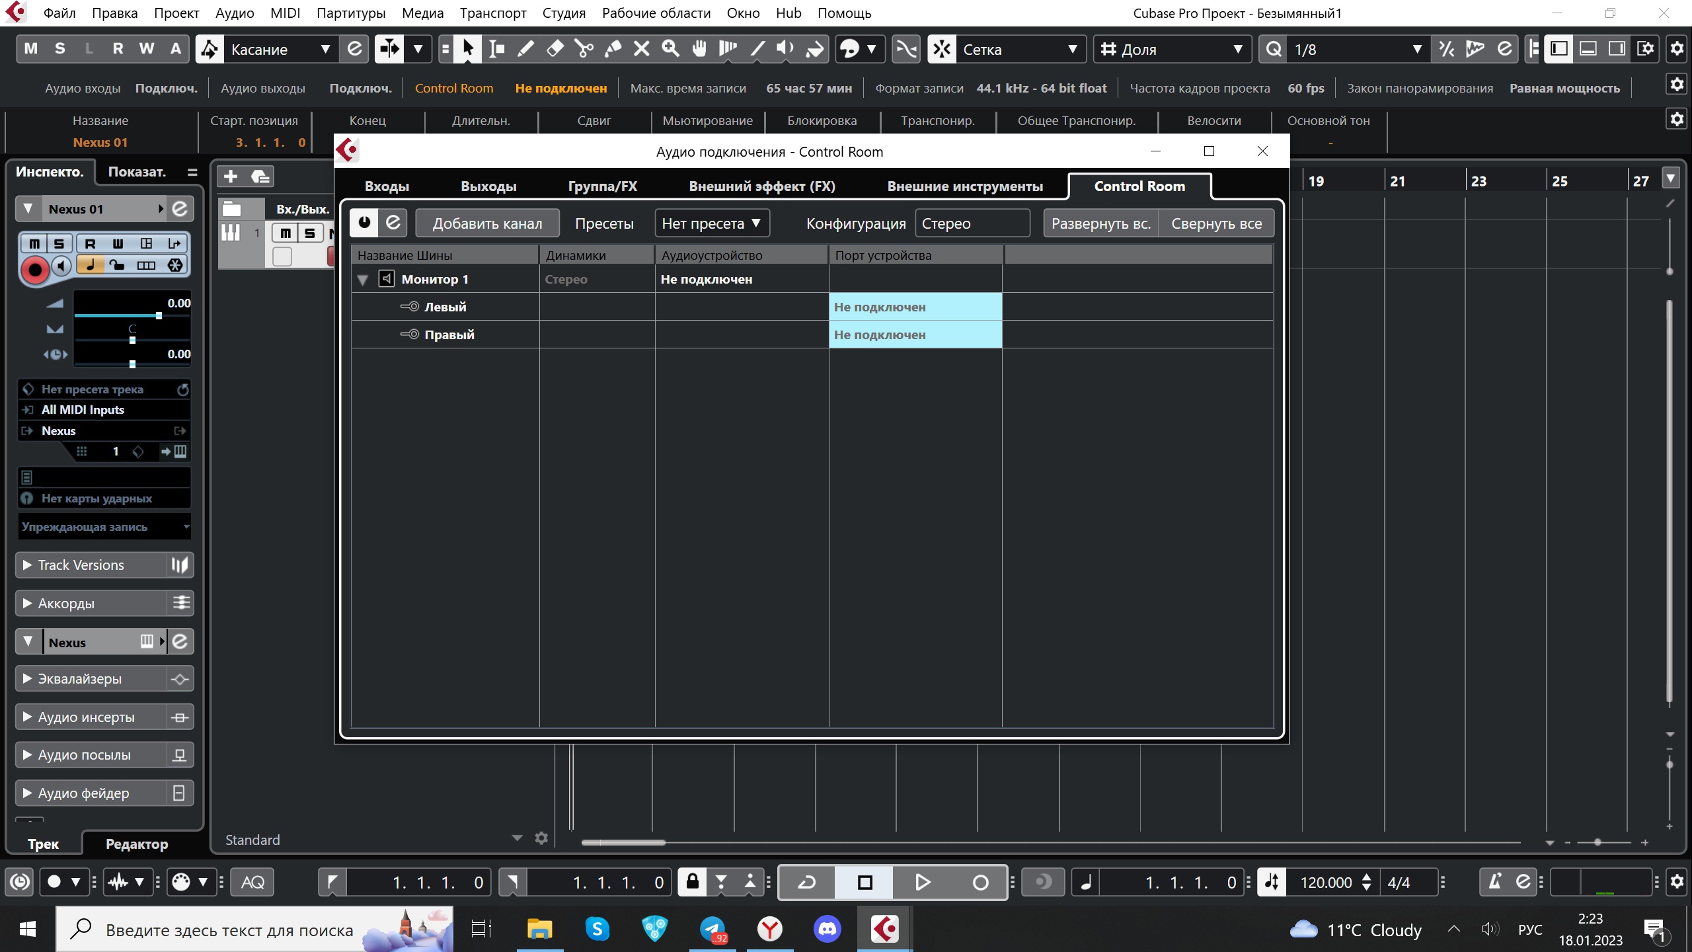
Task: Open the Нет пресета dropdown
Action: (711, 223)
